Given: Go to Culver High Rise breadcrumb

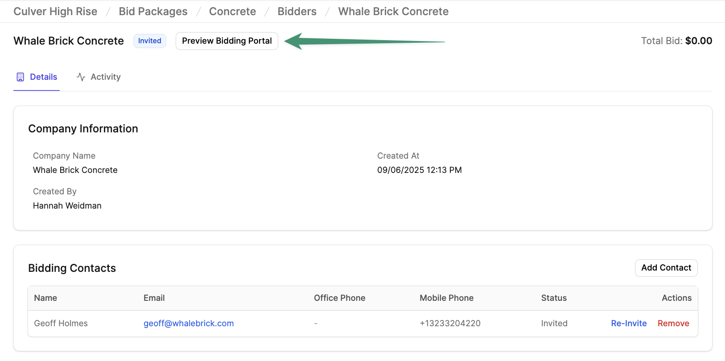Looking at the screenshot, I should (55, 12).
